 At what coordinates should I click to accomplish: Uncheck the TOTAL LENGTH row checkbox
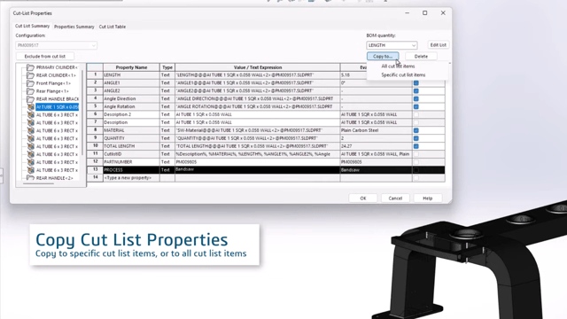(x=416, y=146)
